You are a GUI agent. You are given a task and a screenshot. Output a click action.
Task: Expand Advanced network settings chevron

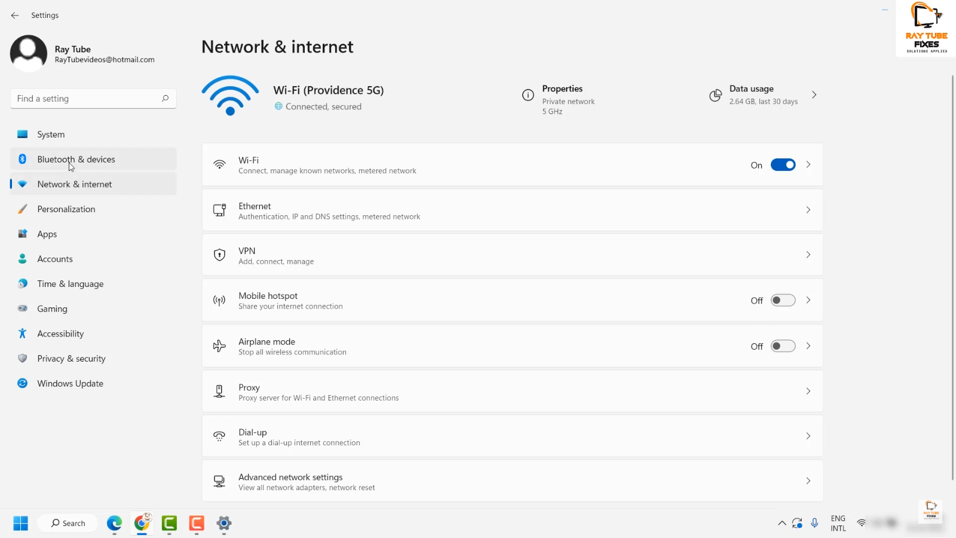tap(808, 481)
